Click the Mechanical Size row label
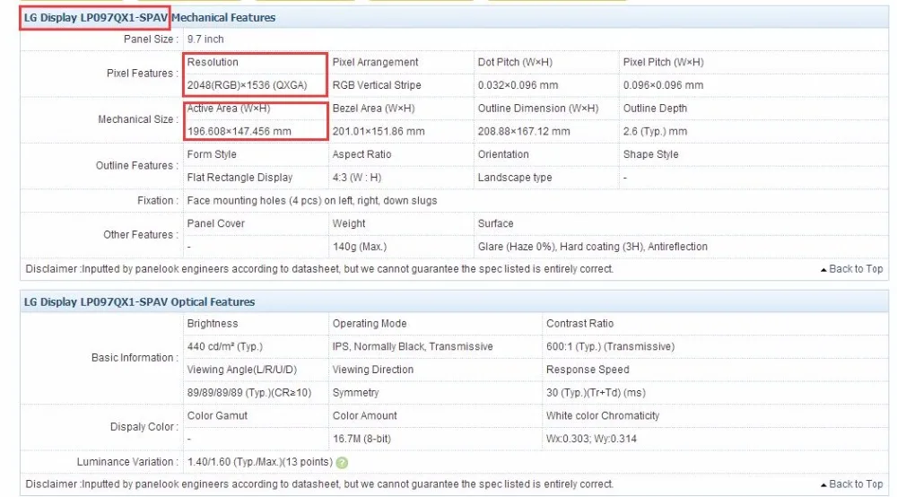This screenshot has width=897, height=497. [x=138, y=119]
